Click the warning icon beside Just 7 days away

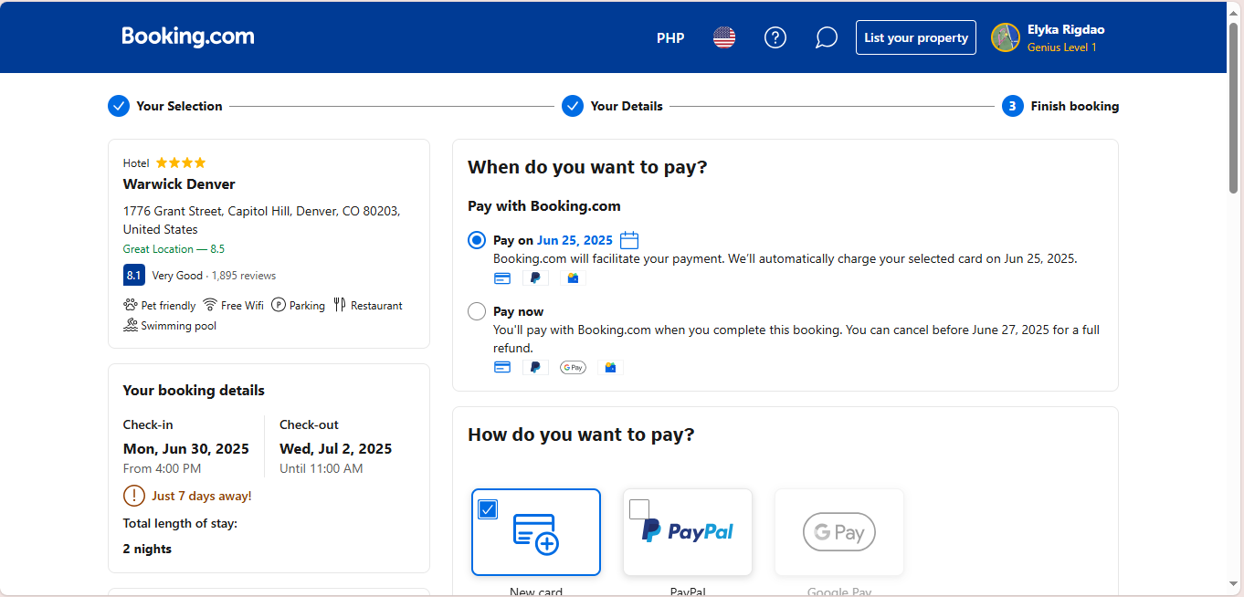pyautogui.click(x=134, y=496)
